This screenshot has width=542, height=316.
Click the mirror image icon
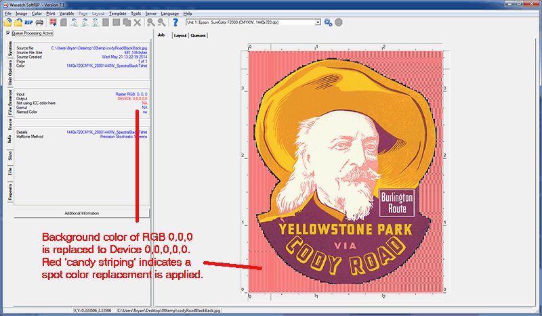(x=96, y=22)
